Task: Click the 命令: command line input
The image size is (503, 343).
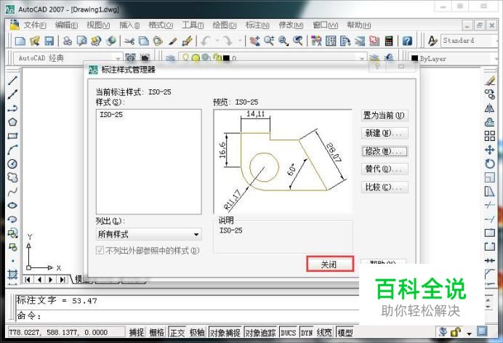Action: [188, 316]
